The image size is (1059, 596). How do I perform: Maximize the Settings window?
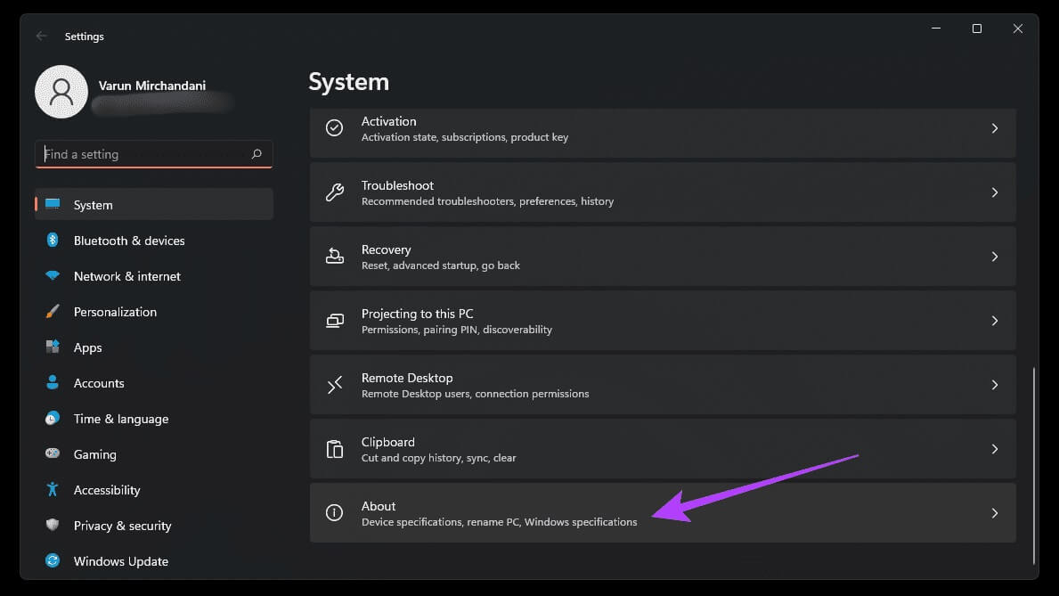pos(976,29)
